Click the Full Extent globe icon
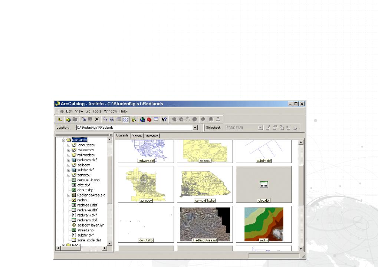This screenshot has width=378, height=267. (194, 119)
